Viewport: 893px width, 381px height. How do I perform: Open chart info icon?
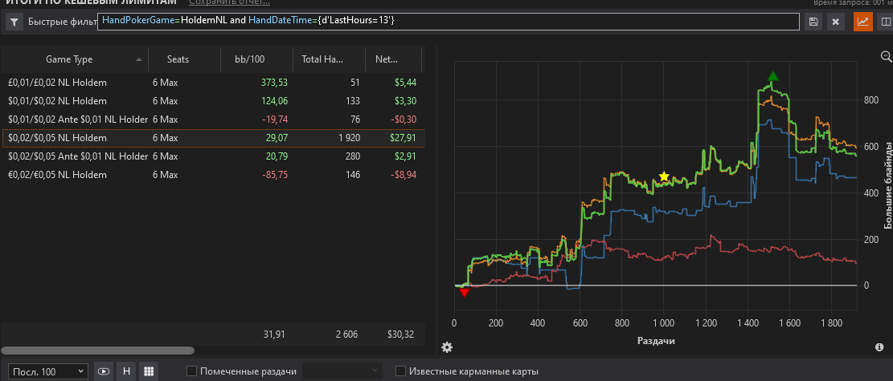point(879,347)
